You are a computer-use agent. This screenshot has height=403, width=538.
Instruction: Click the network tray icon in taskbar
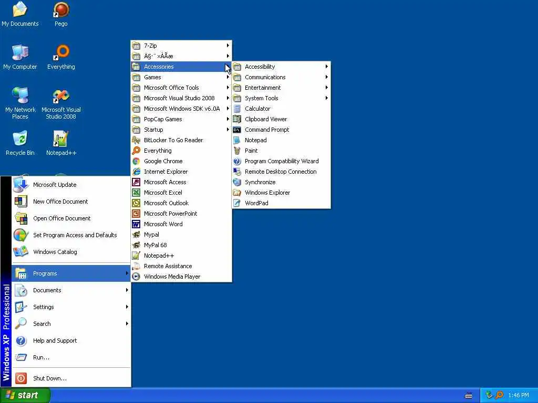tap(489, 395)
